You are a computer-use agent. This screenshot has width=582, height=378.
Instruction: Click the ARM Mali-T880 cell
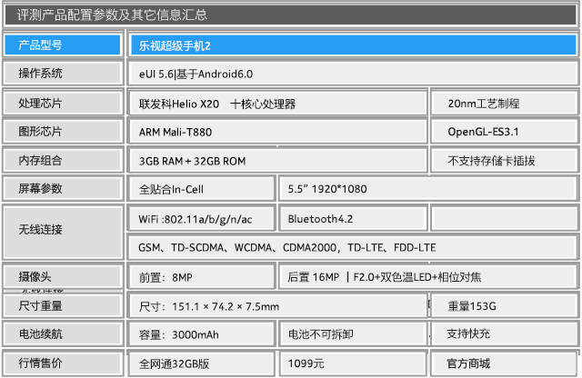tap(276, 132)
